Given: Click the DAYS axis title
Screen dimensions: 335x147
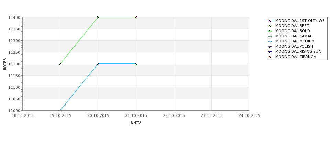Looking at the screenshot, I should (x=136, y=123).
